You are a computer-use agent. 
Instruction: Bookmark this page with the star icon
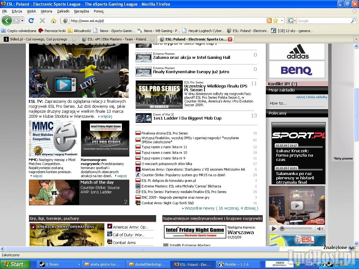coord(275,21)
